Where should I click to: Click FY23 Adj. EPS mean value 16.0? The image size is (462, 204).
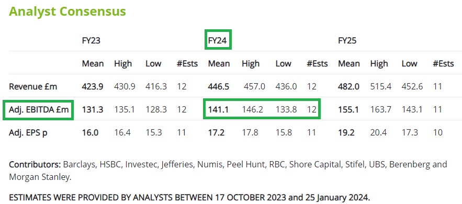point(90,133)
